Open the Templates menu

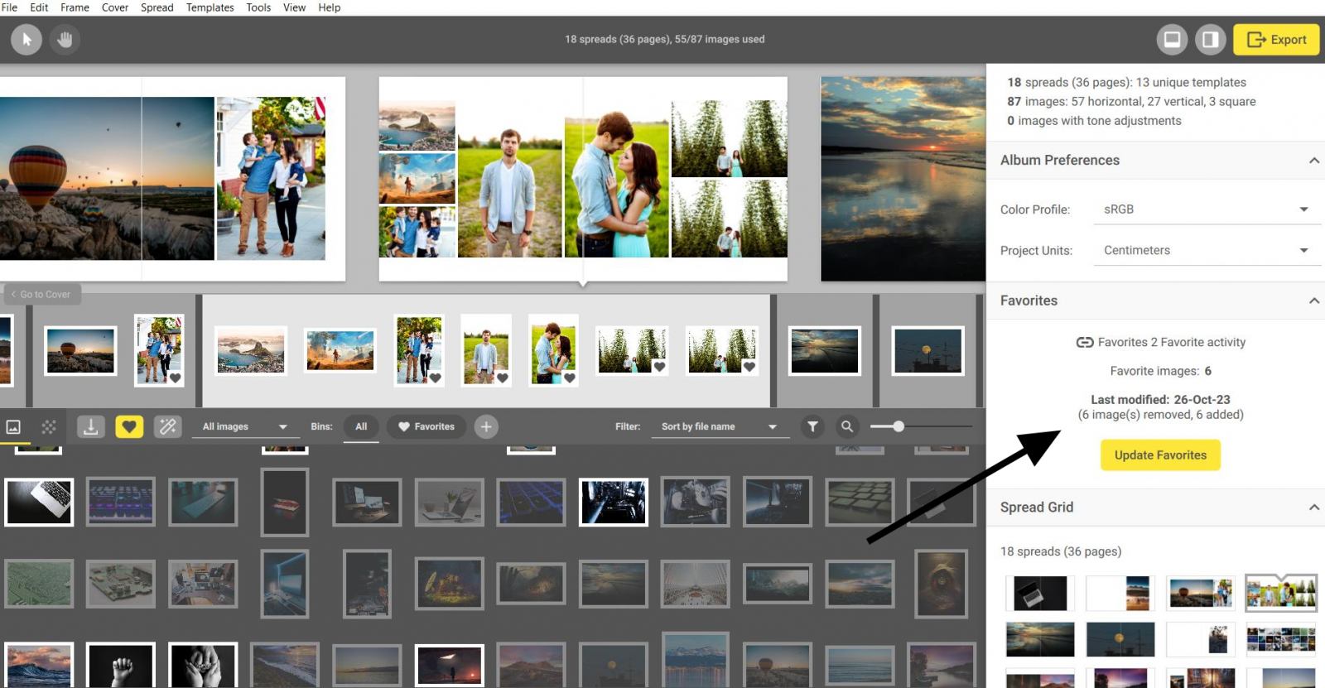[210, 7]
